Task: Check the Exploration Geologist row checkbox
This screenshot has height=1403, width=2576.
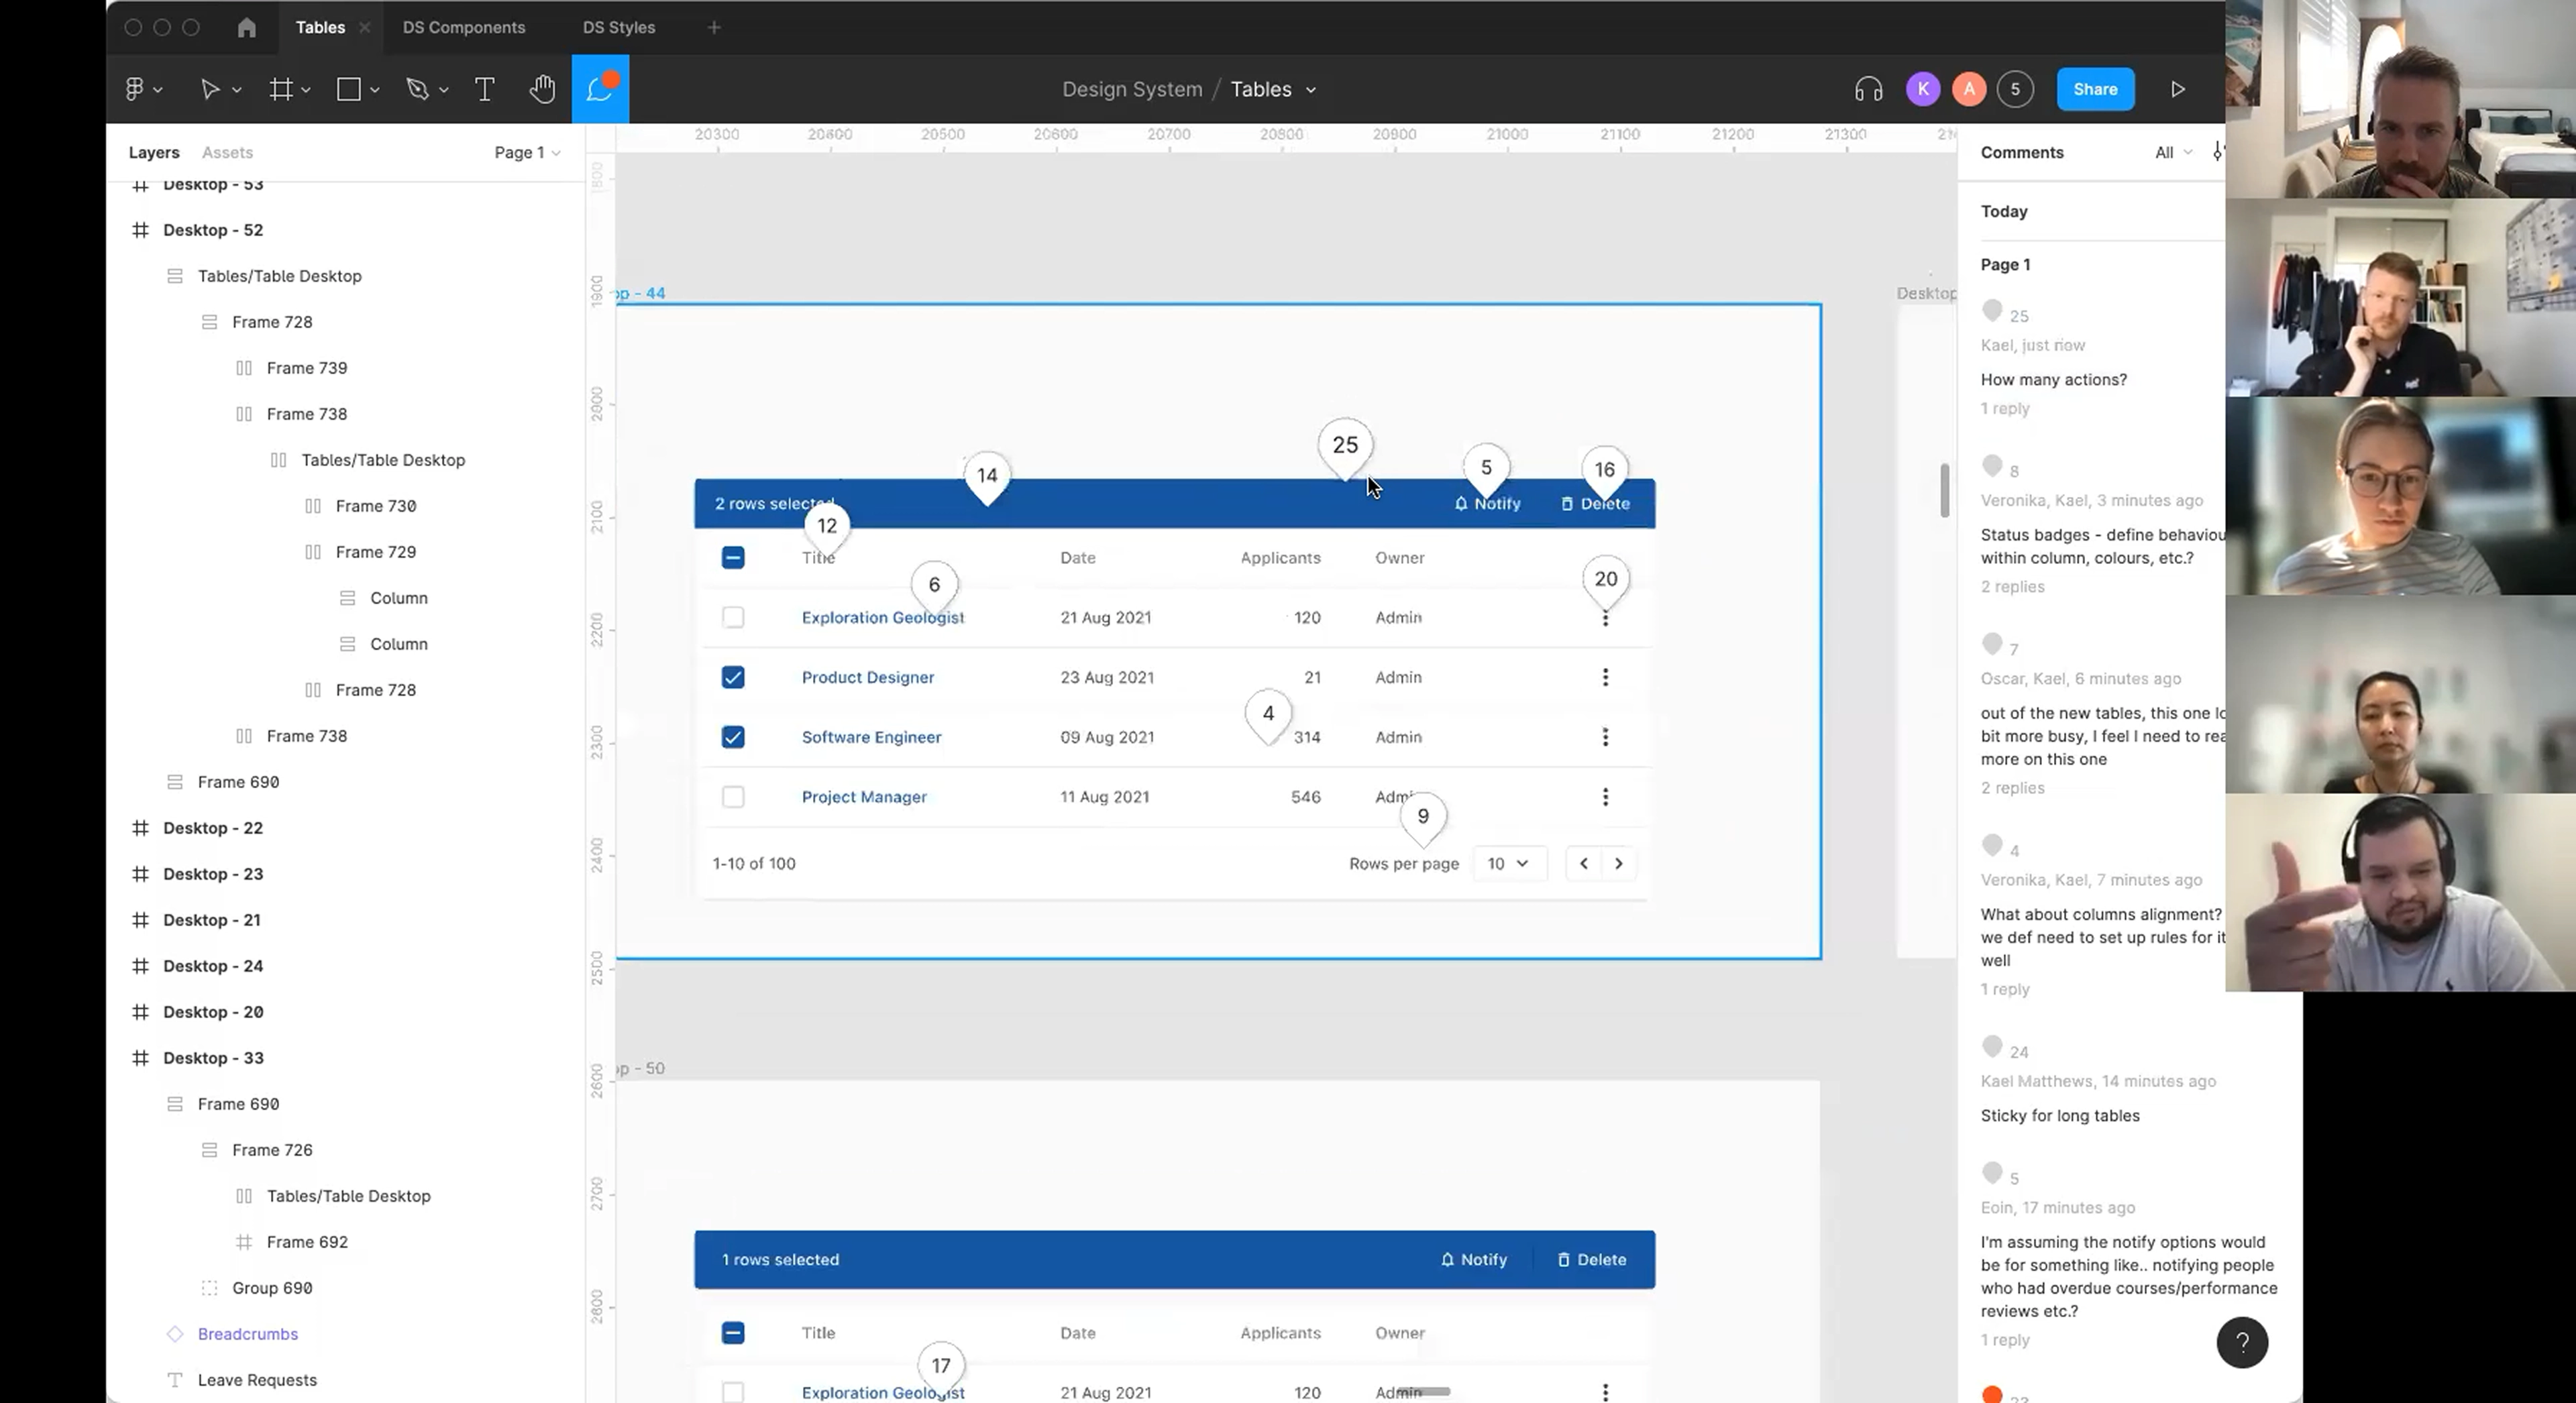Action: (x=733, y=617)
